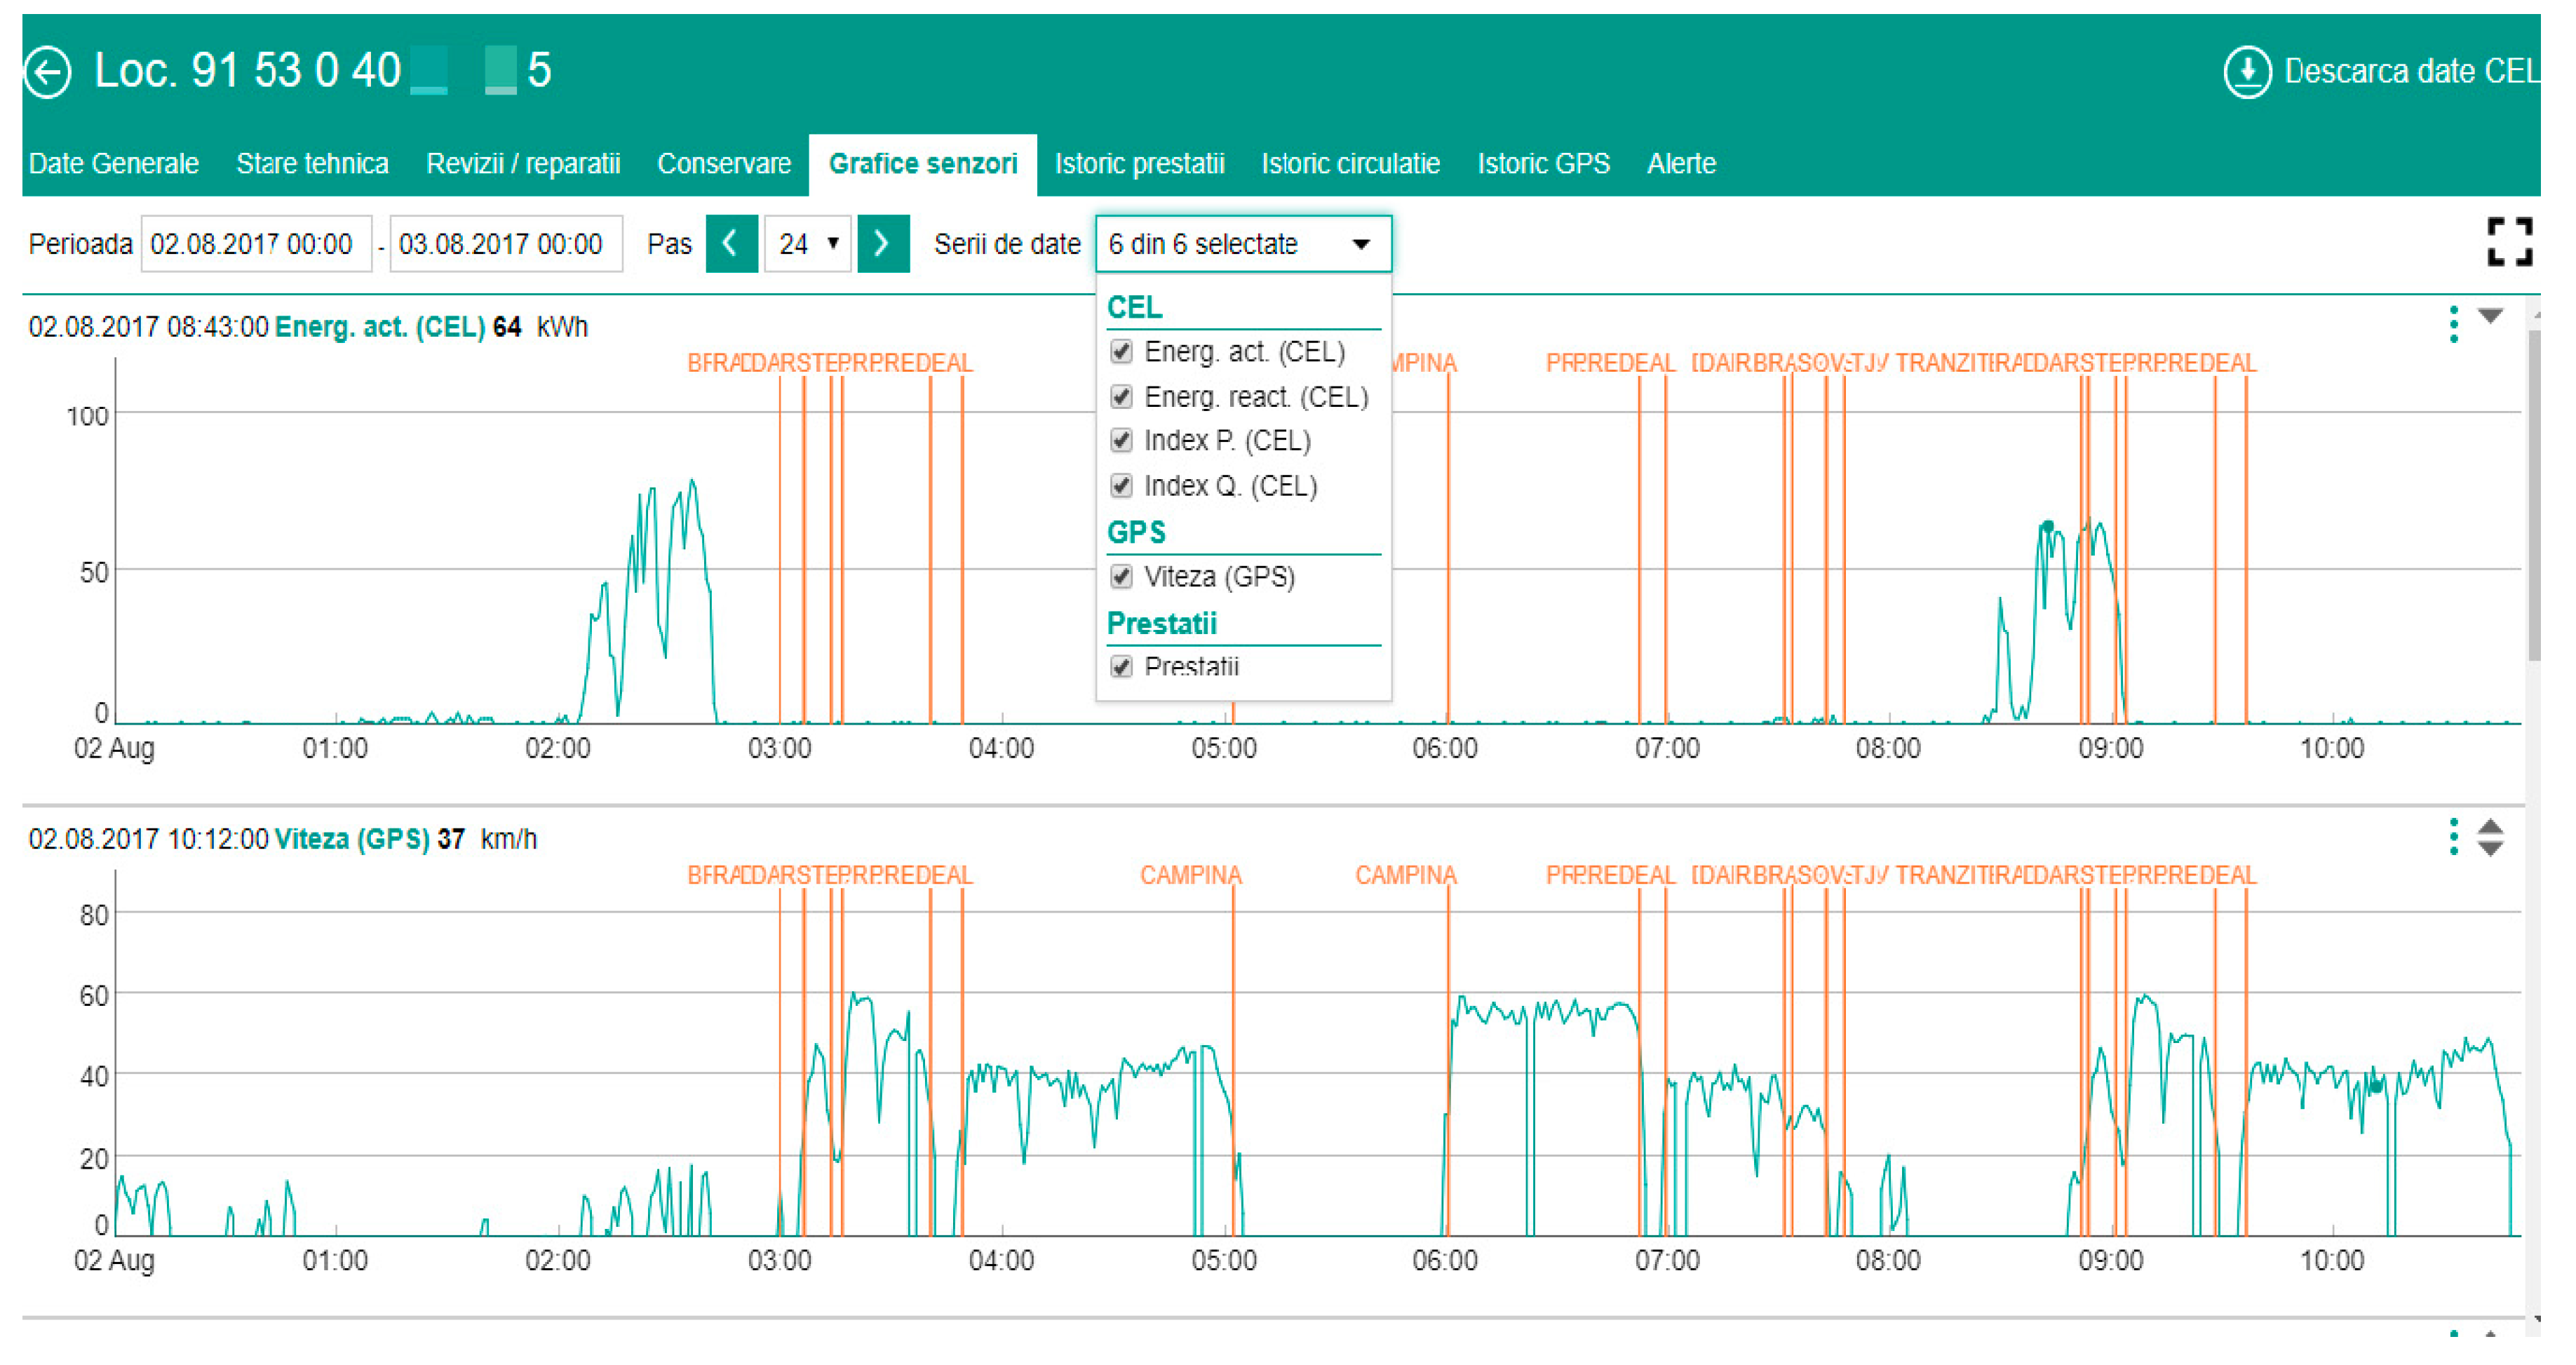Image resolution: width=2576 pixels, height=1365 pixels.
Task: Toggle Index Q. (CEL) checkbox
Action: [1121, 486]
